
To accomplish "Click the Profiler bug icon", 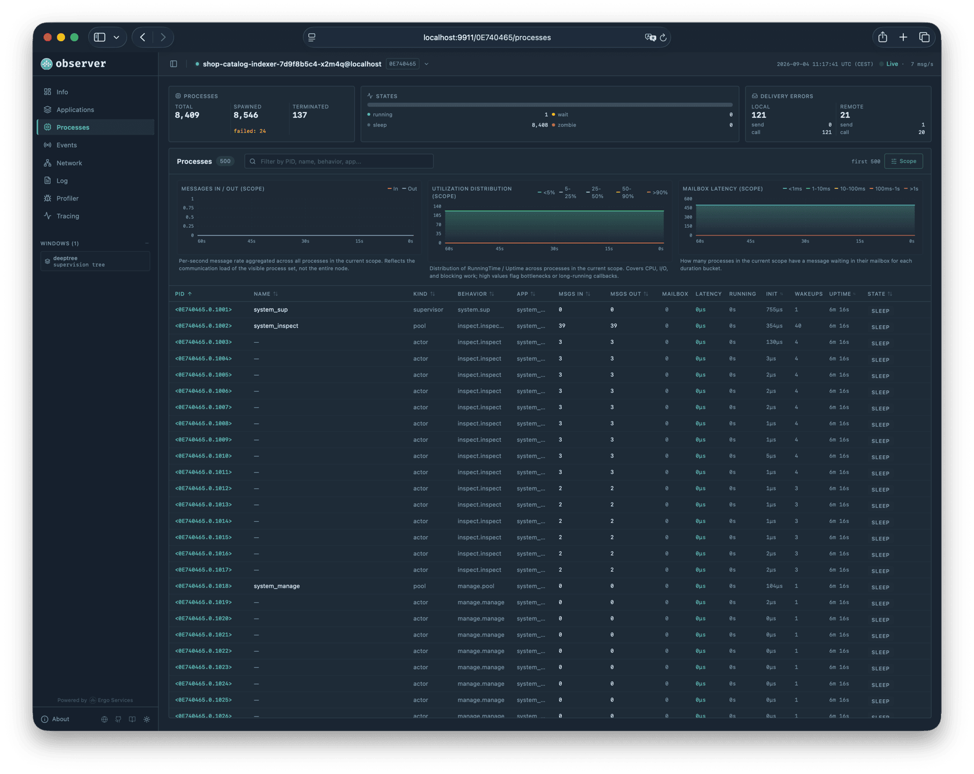I will (48, 198).
